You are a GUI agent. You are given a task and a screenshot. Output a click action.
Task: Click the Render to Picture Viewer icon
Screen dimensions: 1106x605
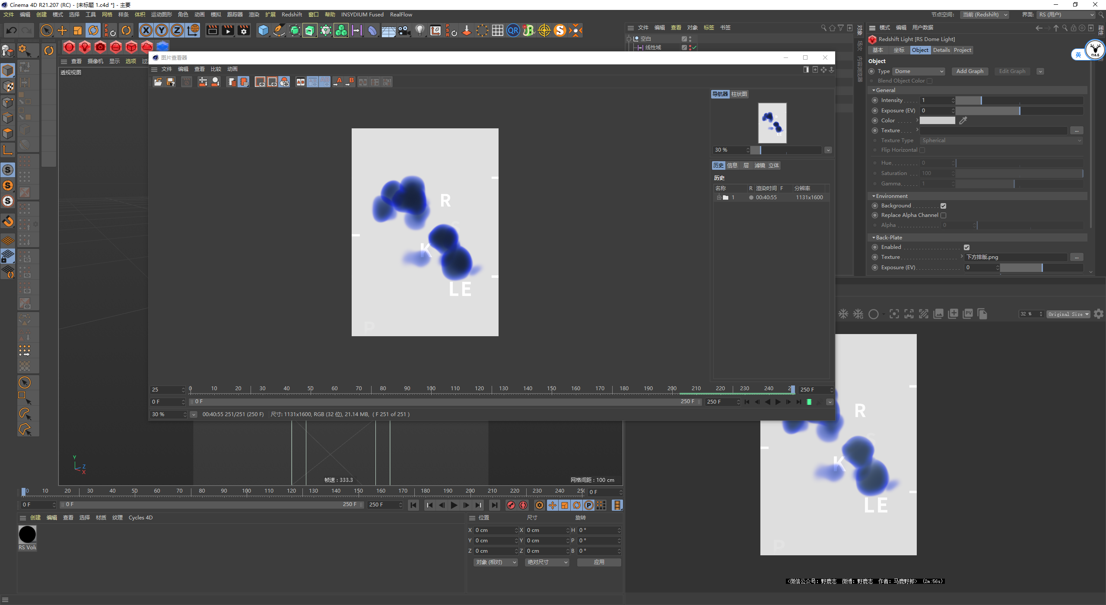pos(228,30)
